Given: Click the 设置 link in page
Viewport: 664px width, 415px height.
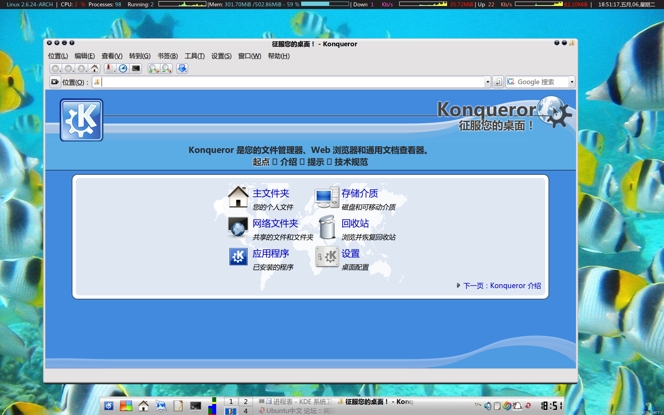Looking at the screenshot, I should (351, 253).
